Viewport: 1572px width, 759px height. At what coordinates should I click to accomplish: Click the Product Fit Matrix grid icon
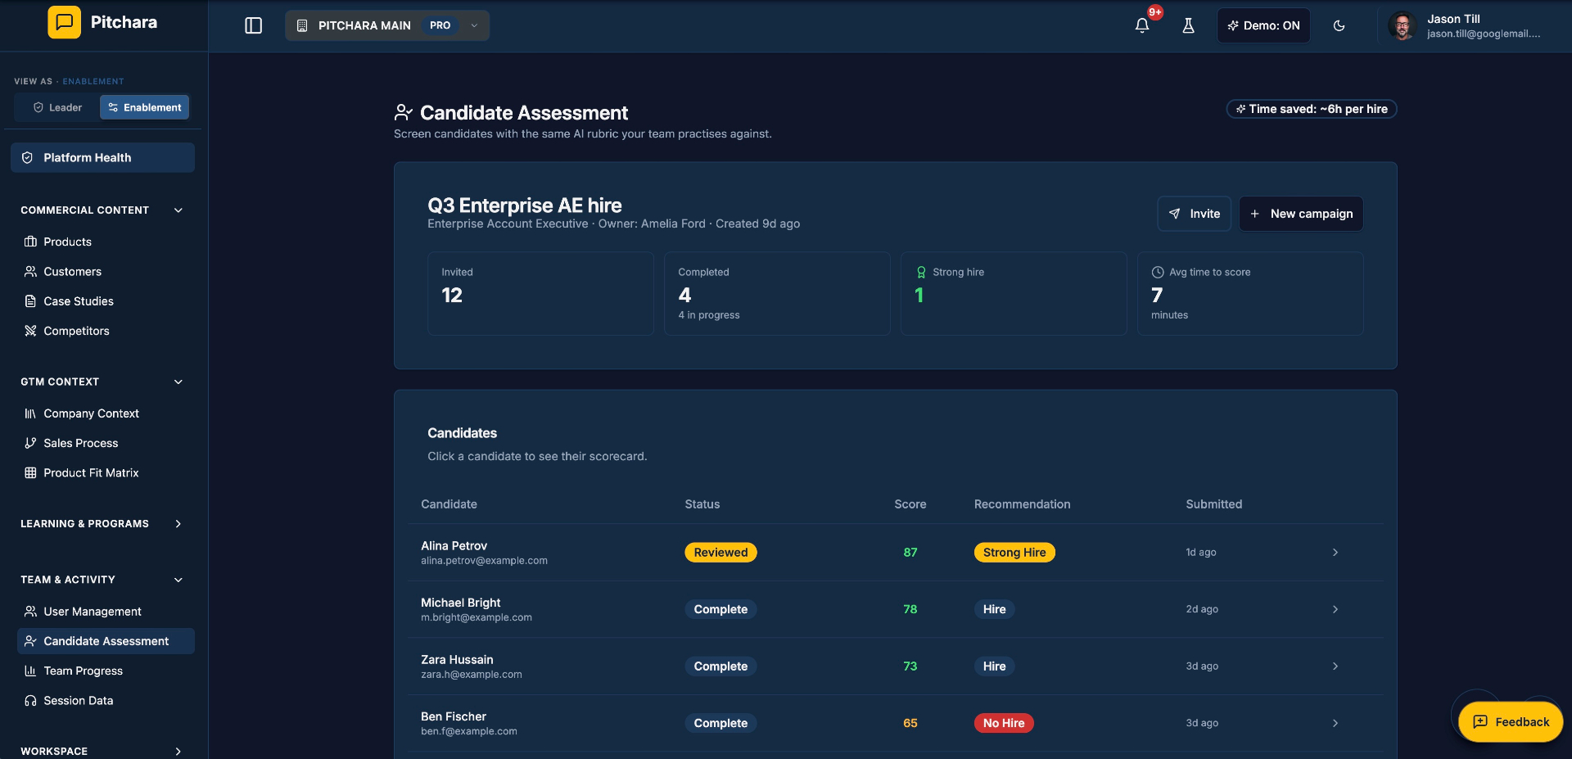tap(30, 472)
